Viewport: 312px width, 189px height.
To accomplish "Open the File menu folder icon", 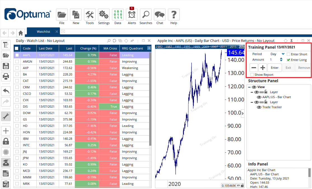I will pos(62,15).
